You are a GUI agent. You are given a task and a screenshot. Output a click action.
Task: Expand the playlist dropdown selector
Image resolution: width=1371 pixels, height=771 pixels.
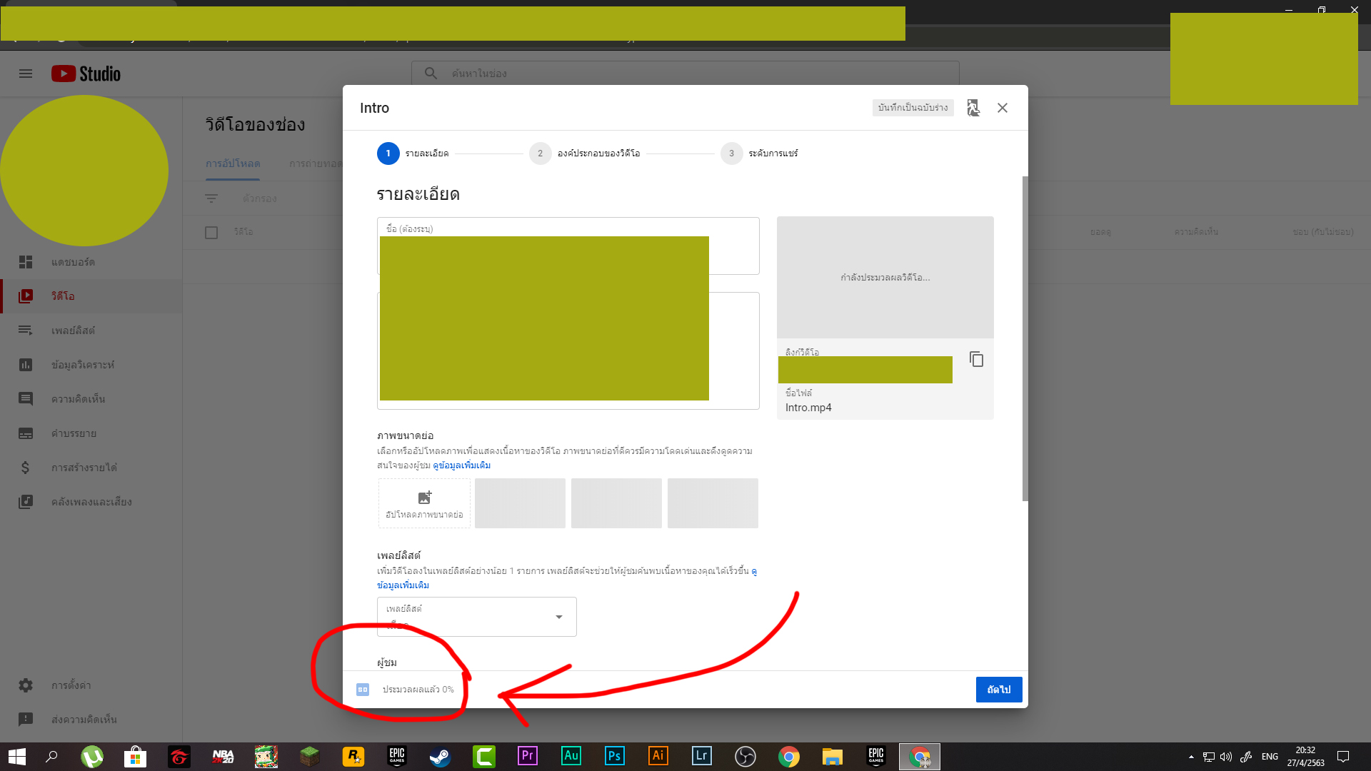coord(558,617)
